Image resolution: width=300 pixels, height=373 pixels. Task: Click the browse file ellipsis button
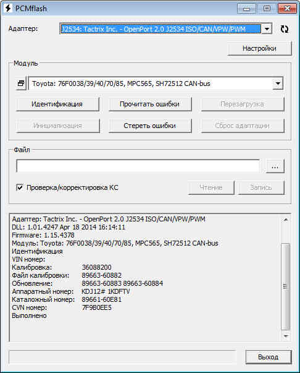[x=275, y=166]
